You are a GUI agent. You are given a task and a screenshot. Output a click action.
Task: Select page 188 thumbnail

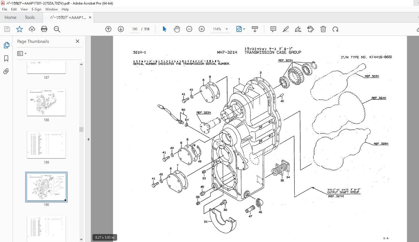point(46,103)
